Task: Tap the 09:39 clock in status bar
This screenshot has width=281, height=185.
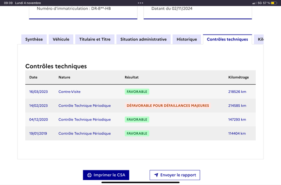Action: click(8, 3)
